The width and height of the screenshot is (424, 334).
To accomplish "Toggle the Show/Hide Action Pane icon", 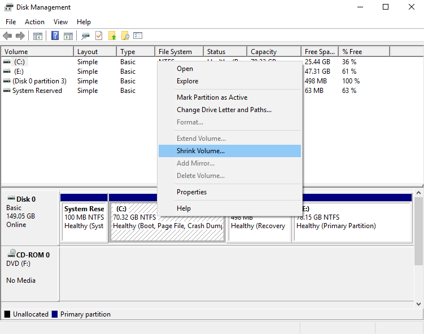I will [68, 35].
